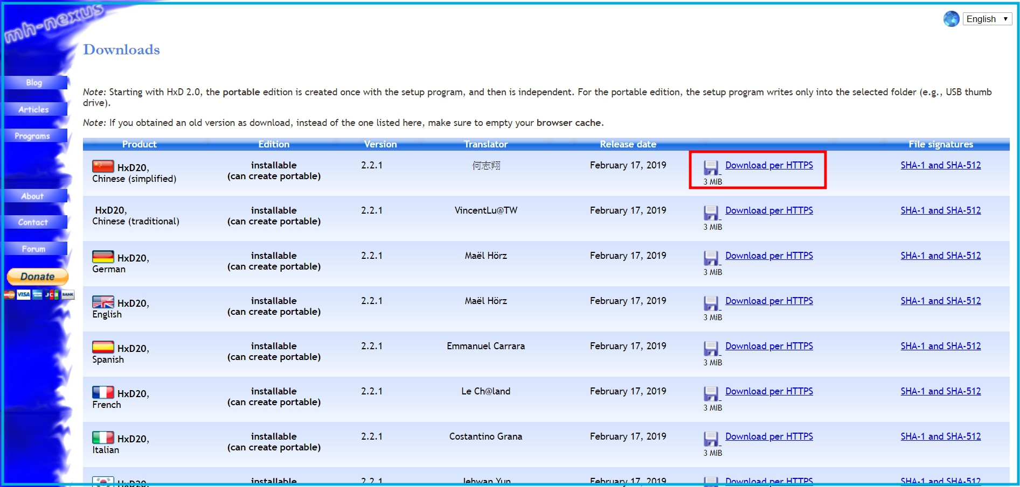1020x487 pixels.
Task: Click the globe language icon
Action: coord(951,19)
